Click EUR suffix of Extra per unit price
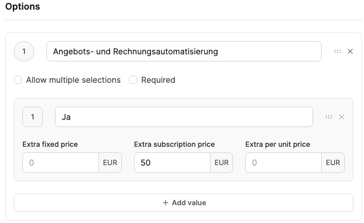This screenshot has width=364, height=223. pos(333,163)
